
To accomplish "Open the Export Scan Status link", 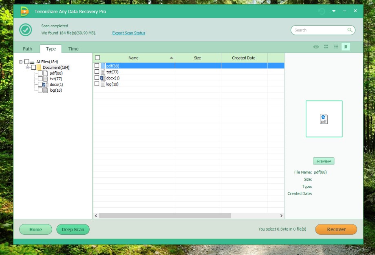I will [128, 33].
